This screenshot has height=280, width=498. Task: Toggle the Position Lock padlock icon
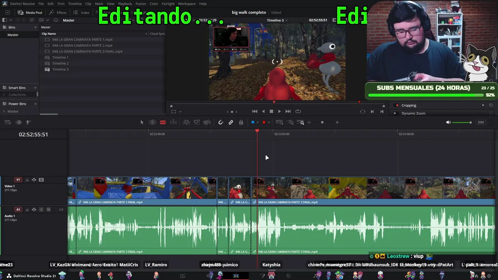[x=241, y=122]
